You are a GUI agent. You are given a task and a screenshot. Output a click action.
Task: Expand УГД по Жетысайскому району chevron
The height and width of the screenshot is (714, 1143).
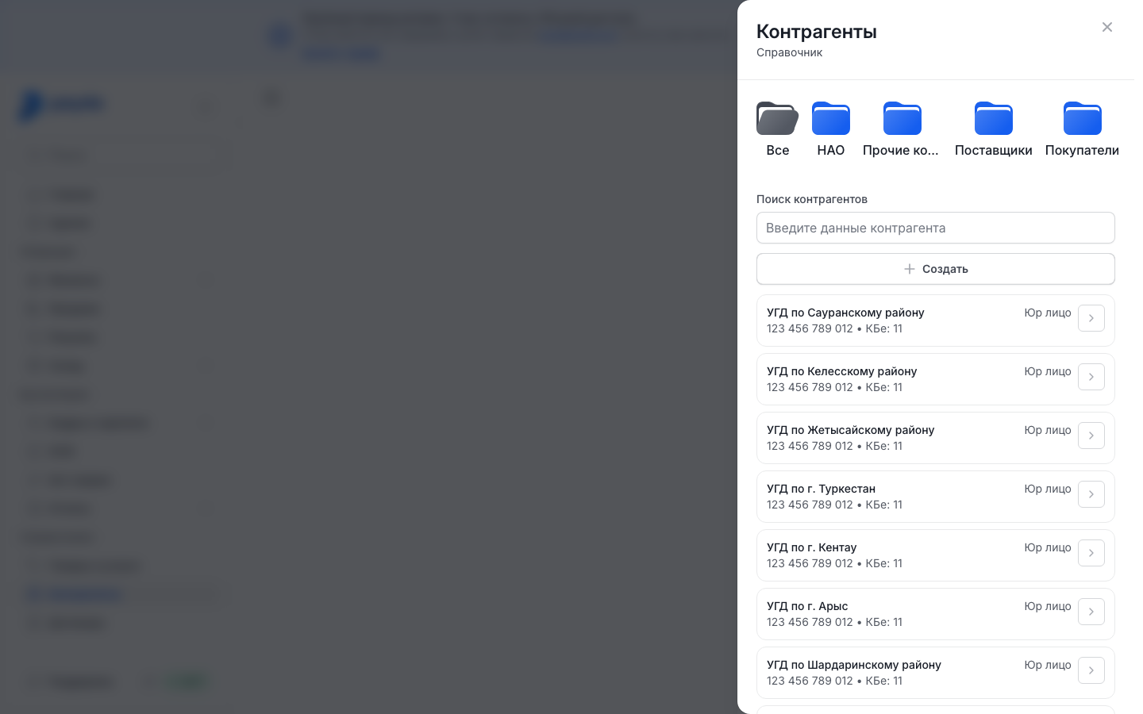point(1091,436)
